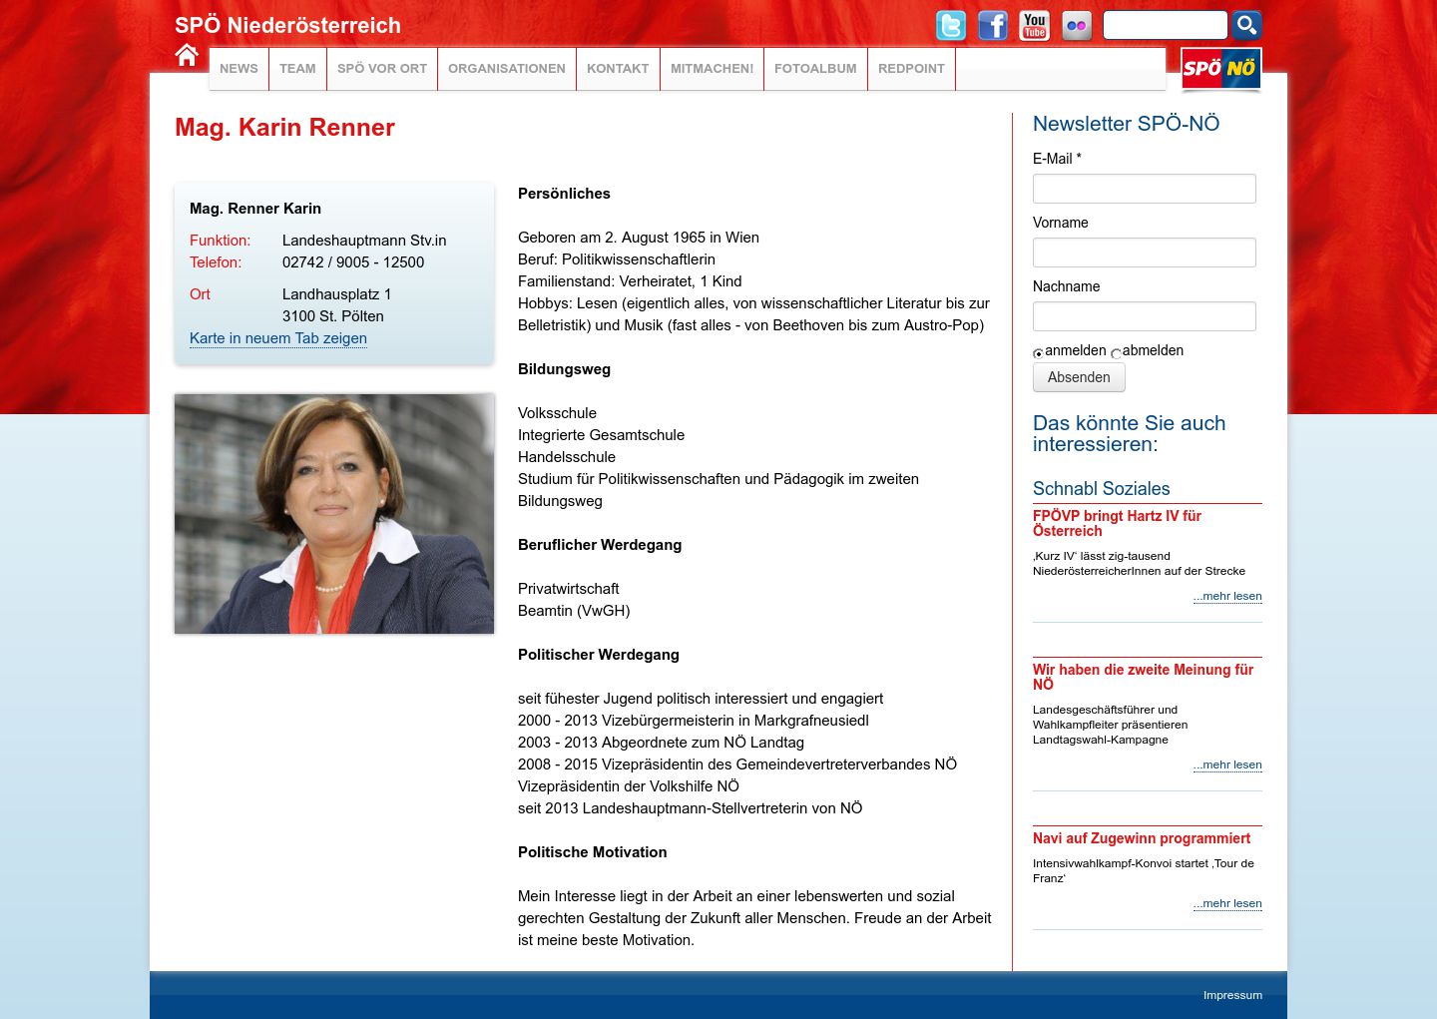Focus the E-Mail newsletter field
The width and height of the screenshot is (1437, 1019).
coord(1144,189)
